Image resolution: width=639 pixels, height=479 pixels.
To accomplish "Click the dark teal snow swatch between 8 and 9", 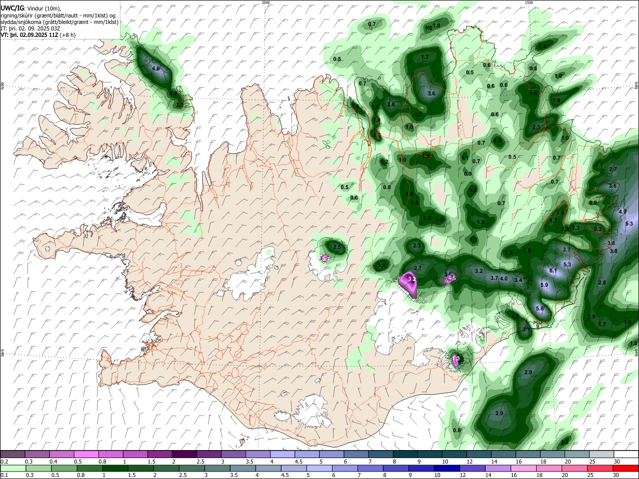I will pyautogui.click(x=405, y=455).
